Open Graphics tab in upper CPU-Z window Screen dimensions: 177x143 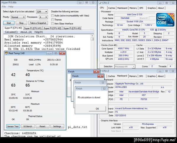click(x=152, y=8)
